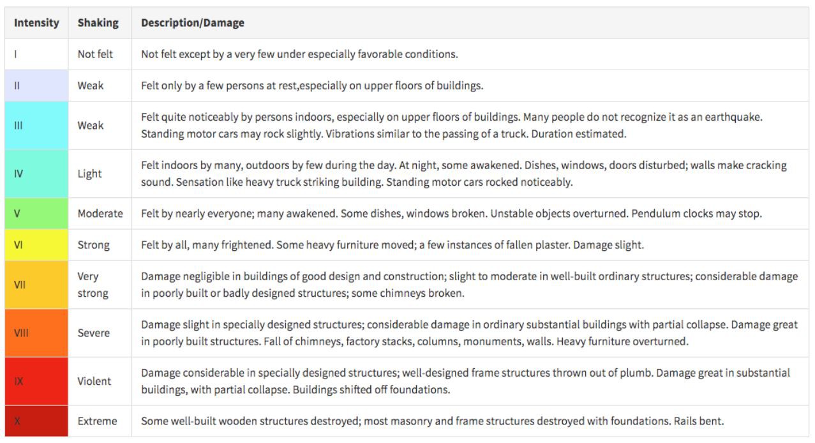This screenshot has width=815, height=443.
Task: Select the orange intensity VIII swatch
Action: click(x=36, y=333)
